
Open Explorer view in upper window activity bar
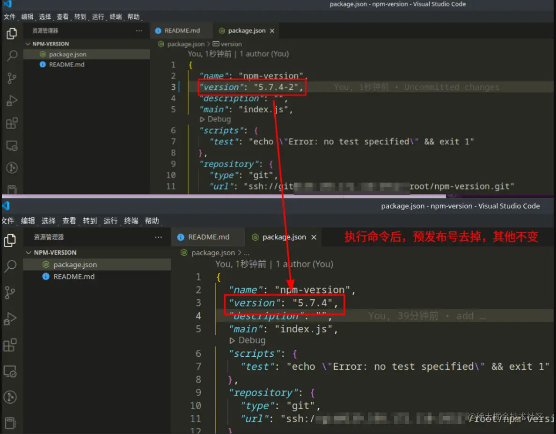(12, 33)
